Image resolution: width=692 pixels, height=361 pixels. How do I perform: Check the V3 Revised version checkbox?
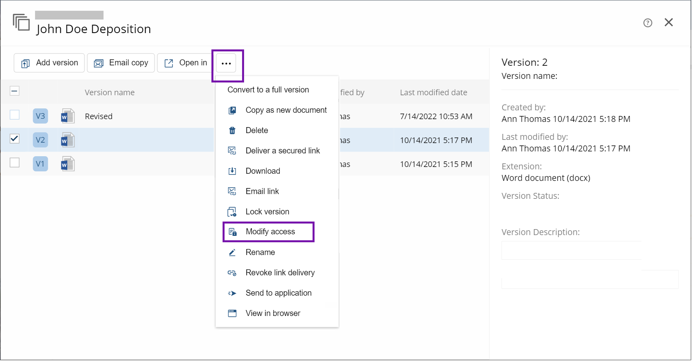click(x=15, y=115)
